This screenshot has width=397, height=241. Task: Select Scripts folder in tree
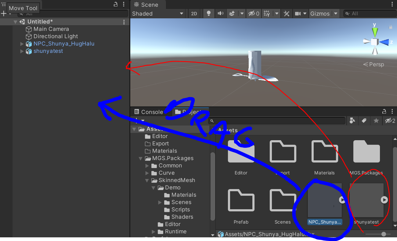180,210
